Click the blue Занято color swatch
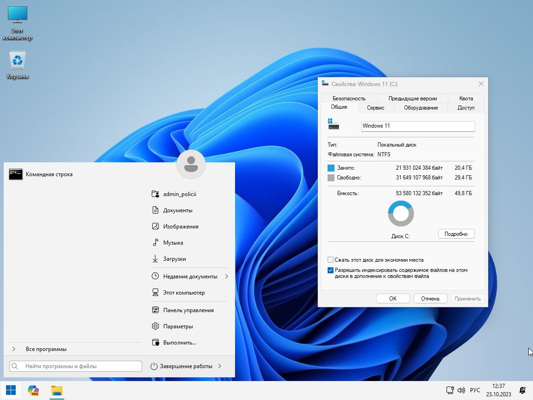 [x=331, y=168]
